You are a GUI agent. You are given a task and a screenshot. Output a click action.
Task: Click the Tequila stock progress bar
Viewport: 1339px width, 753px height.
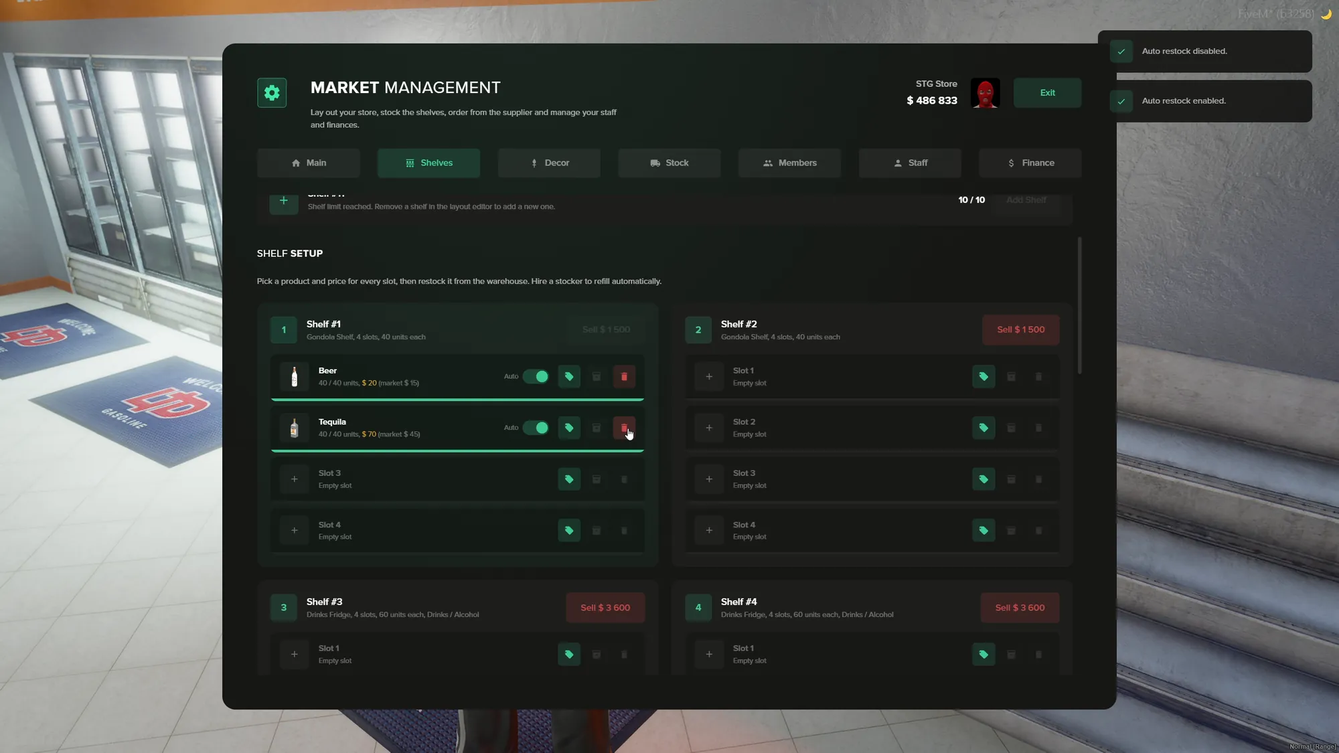pos(457,451)
